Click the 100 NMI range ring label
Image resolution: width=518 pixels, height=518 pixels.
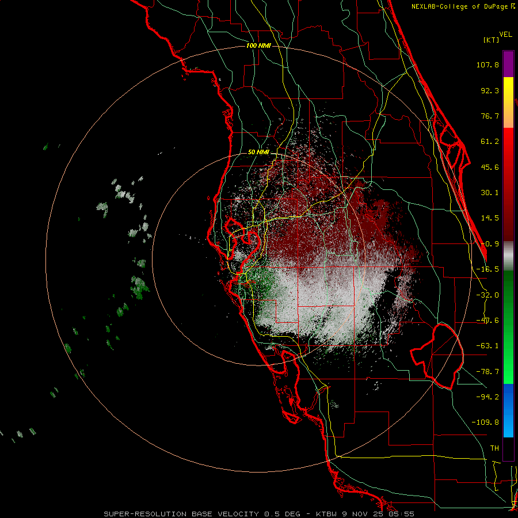click(x=258, y=45)
